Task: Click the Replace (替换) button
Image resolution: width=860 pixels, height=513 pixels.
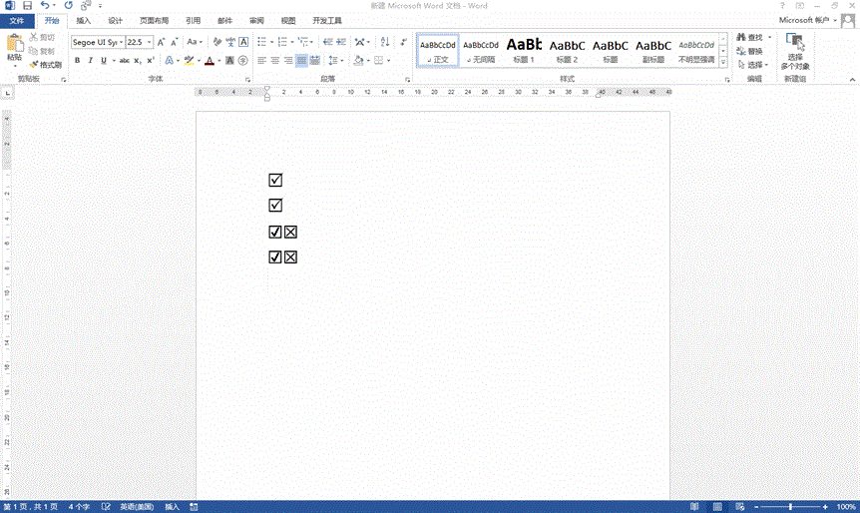Action: tap(750, 51)
